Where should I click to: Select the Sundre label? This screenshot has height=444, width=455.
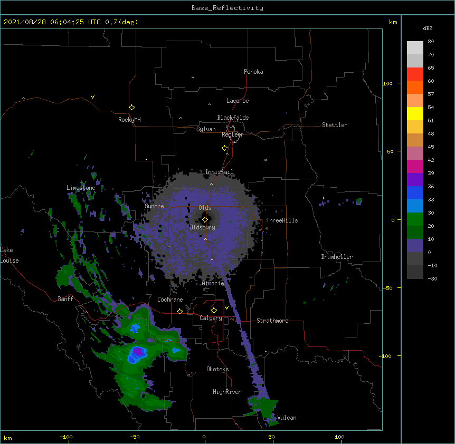[x=154, y=206]
